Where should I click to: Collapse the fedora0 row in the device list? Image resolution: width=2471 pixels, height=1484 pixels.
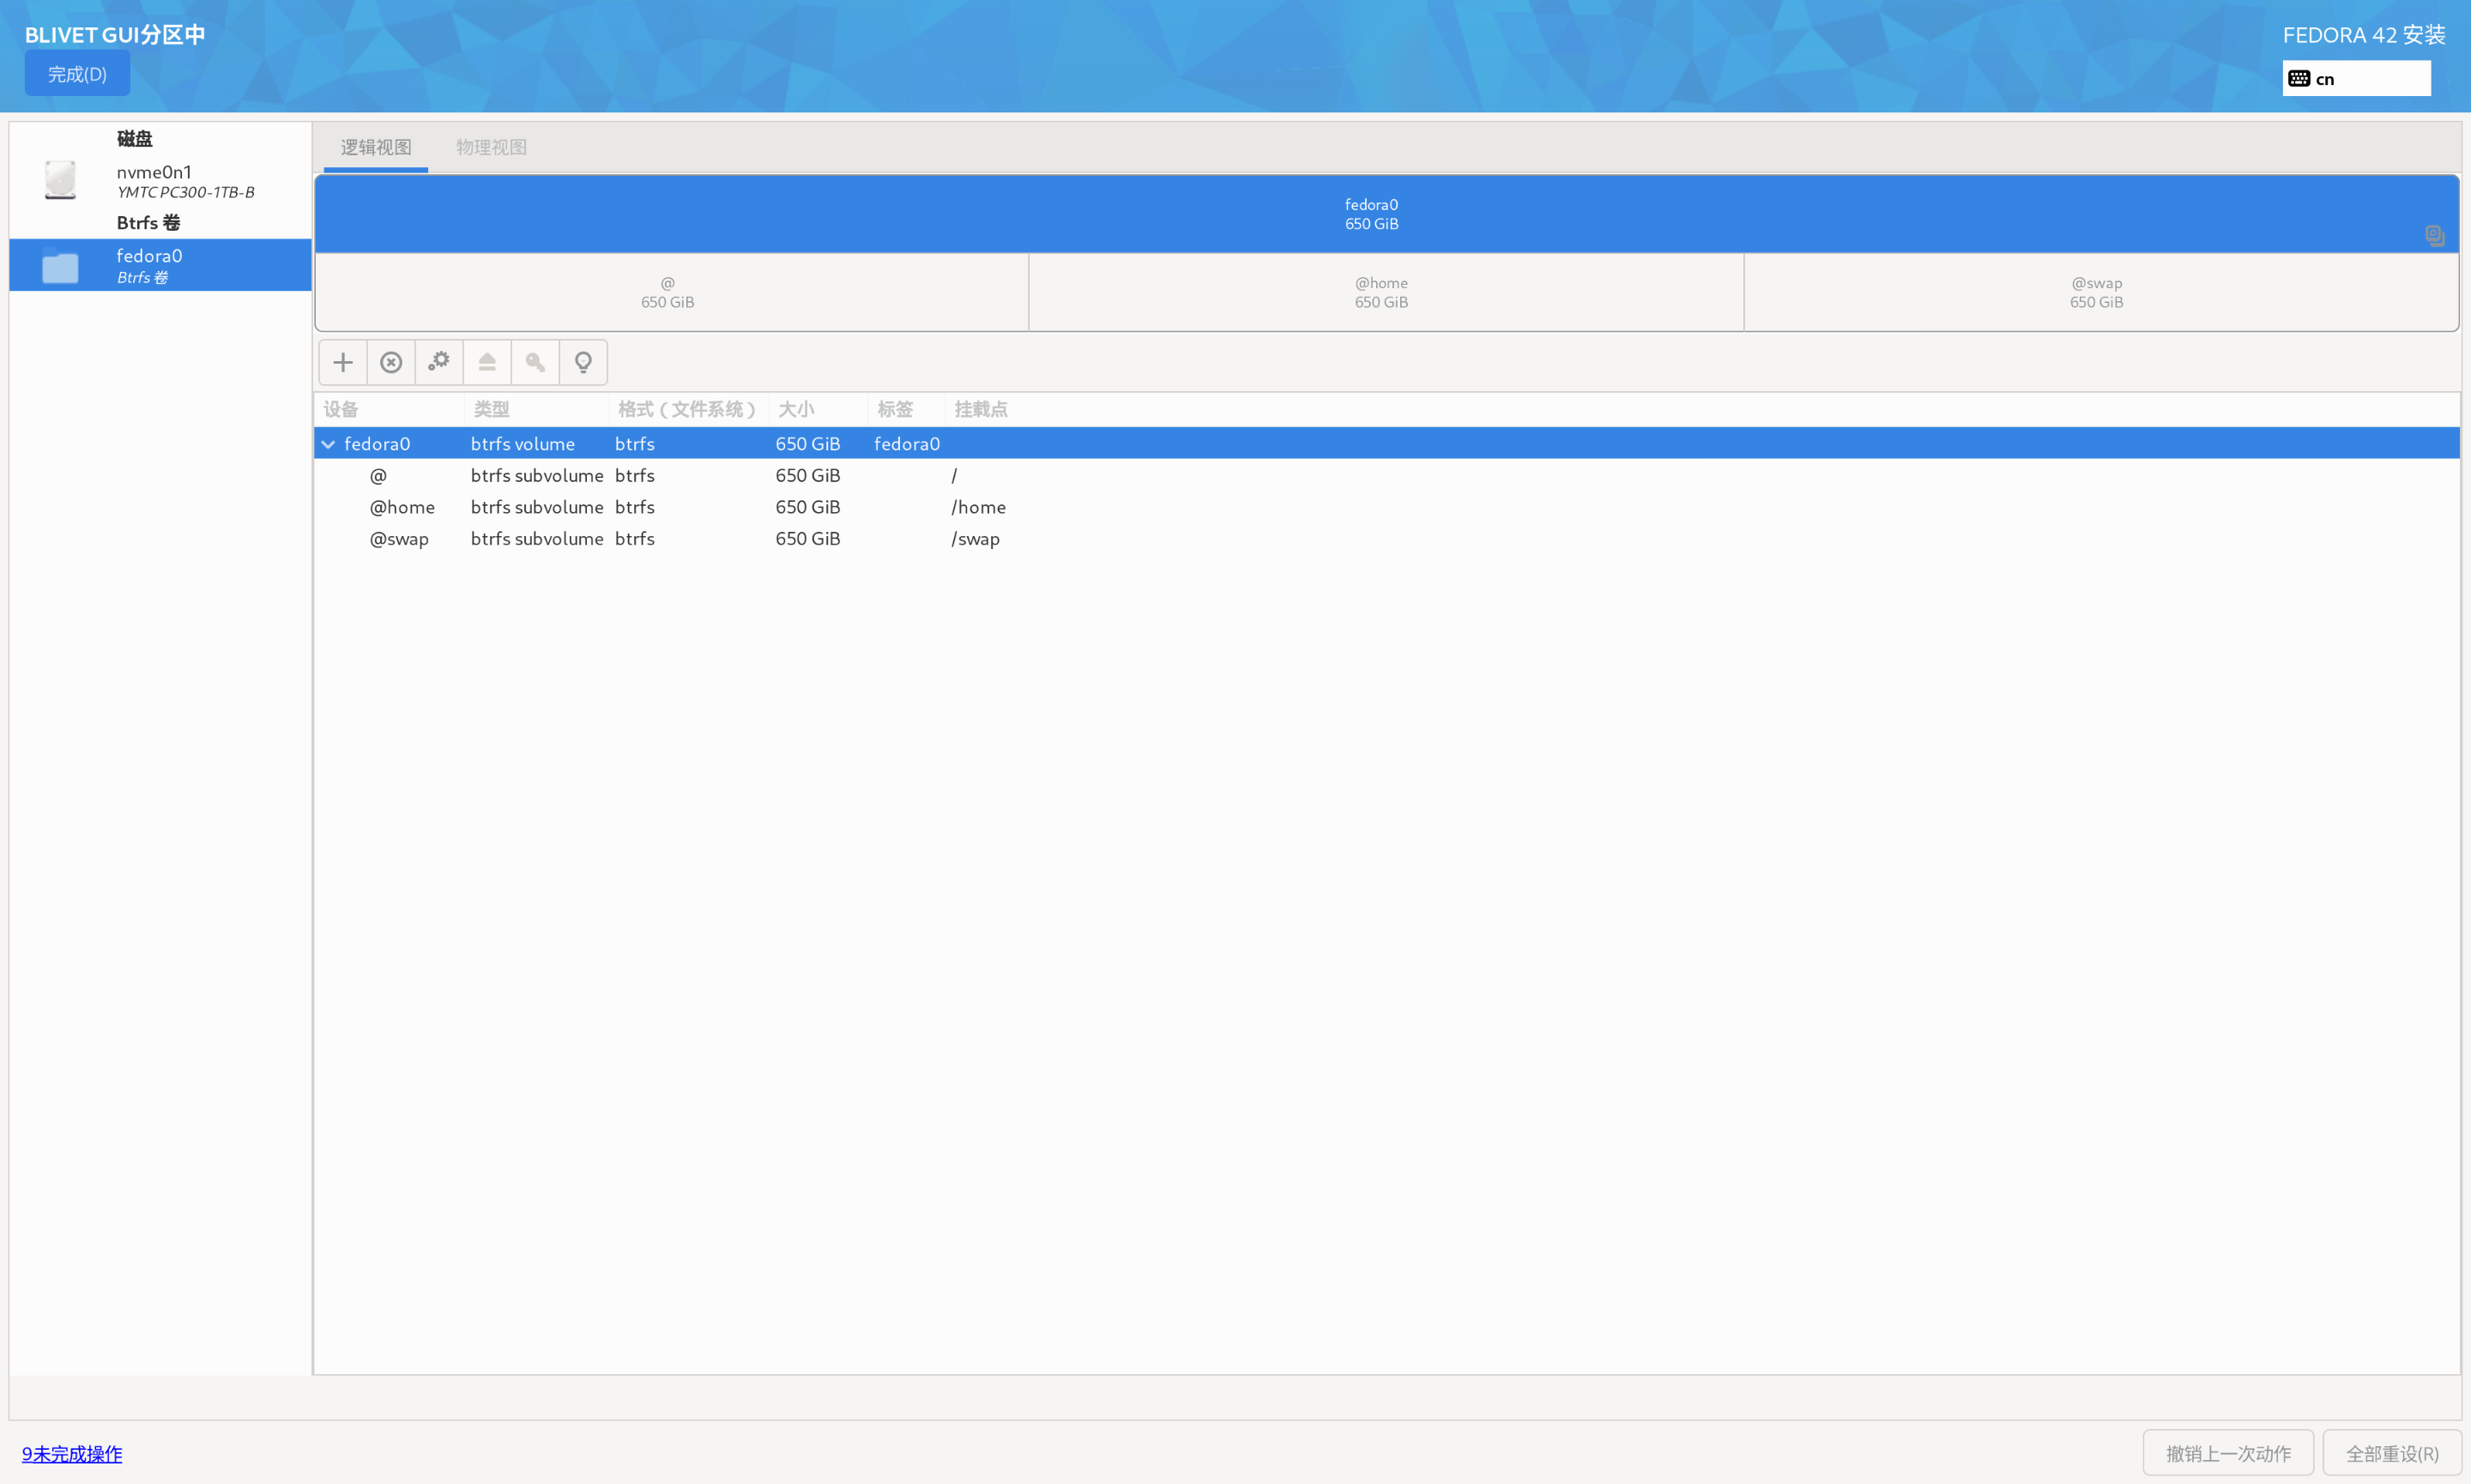328,443
